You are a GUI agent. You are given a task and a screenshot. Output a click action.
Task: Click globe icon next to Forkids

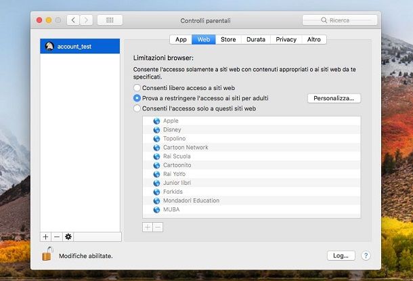pyautogui.click(x=156, y=192)
